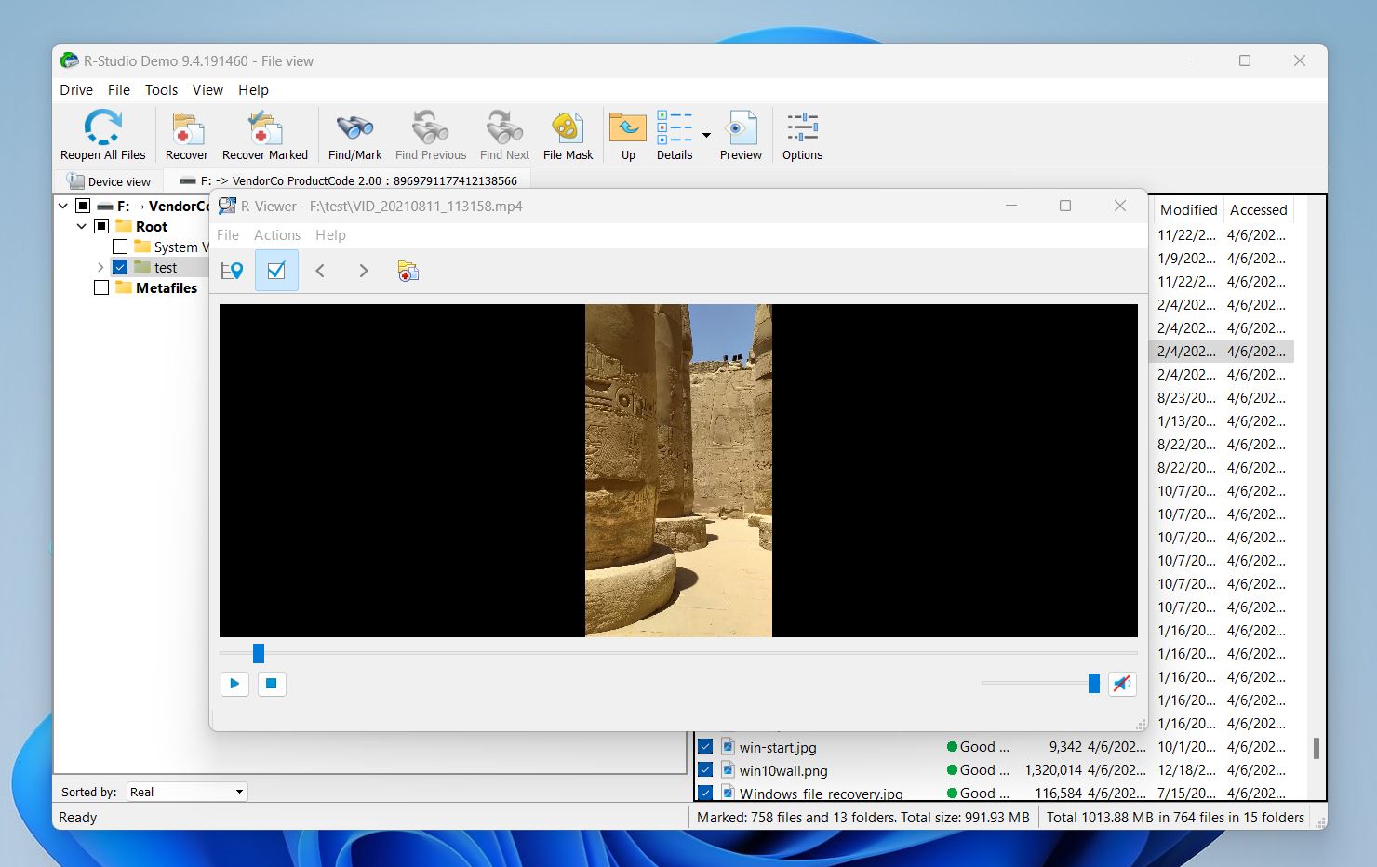
Task: Uncheck the test folder checkbox
Action: [120, 267]
